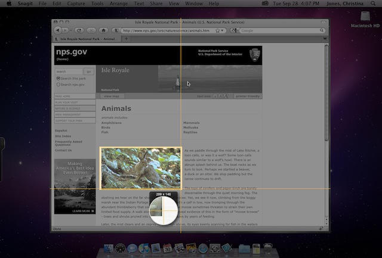Follow the Mollusks link

[191, 128]
